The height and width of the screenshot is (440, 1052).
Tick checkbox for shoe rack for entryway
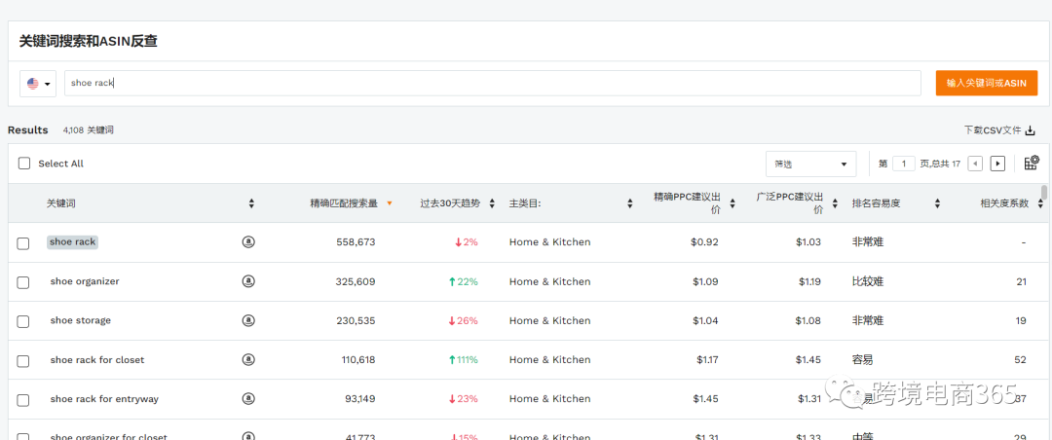pos(22,400)
